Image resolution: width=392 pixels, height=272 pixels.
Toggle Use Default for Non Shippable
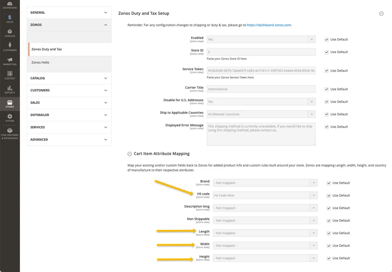pyautogui.click(x=328, y=220)
